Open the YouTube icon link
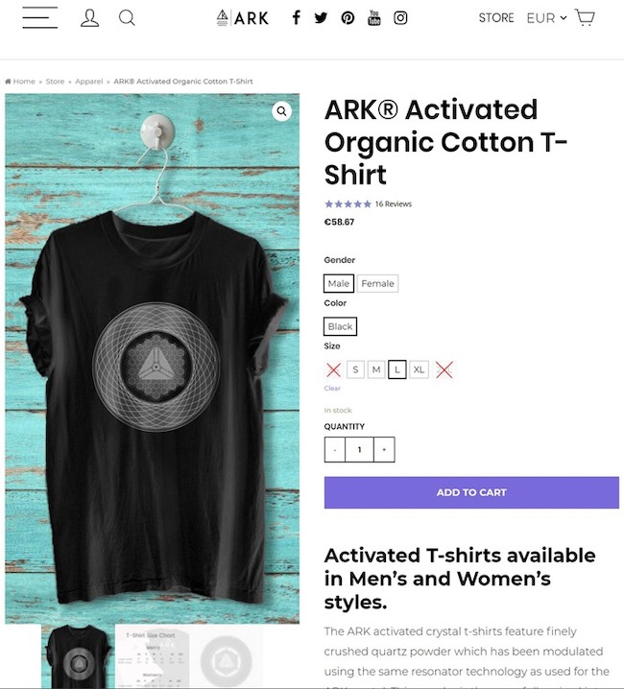Screen dimensions: 624x689 (374, 18)
